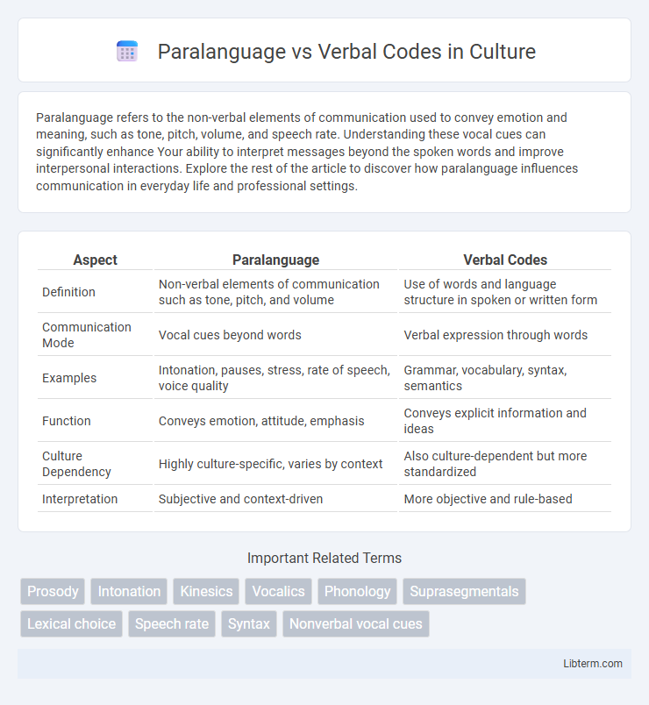Image resolution: width=649 pixels, height=705 pixels.
Task: Click the calendar icon beside the title
Action: click(x=127, y=51)
